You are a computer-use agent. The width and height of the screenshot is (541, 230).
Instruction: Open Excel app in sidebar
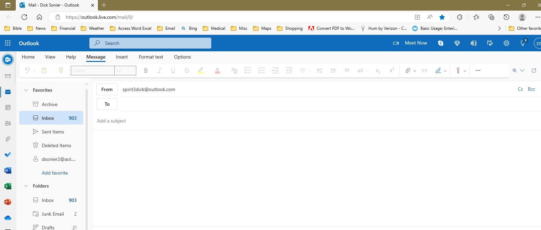pyautogui.click(x=8, y=186)
